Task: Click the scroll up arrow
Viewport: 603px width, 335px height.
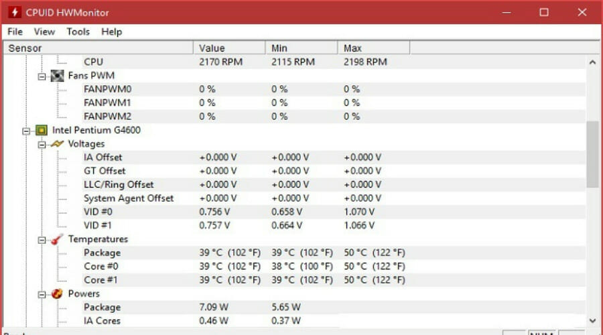Action: pos(593,62)
